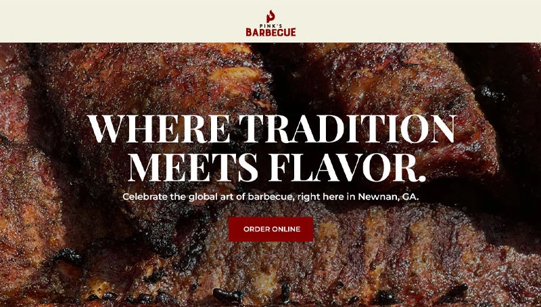Select the word WHERE in the headline
Viewport: 541px width, 307px height.
click(158, 129)
